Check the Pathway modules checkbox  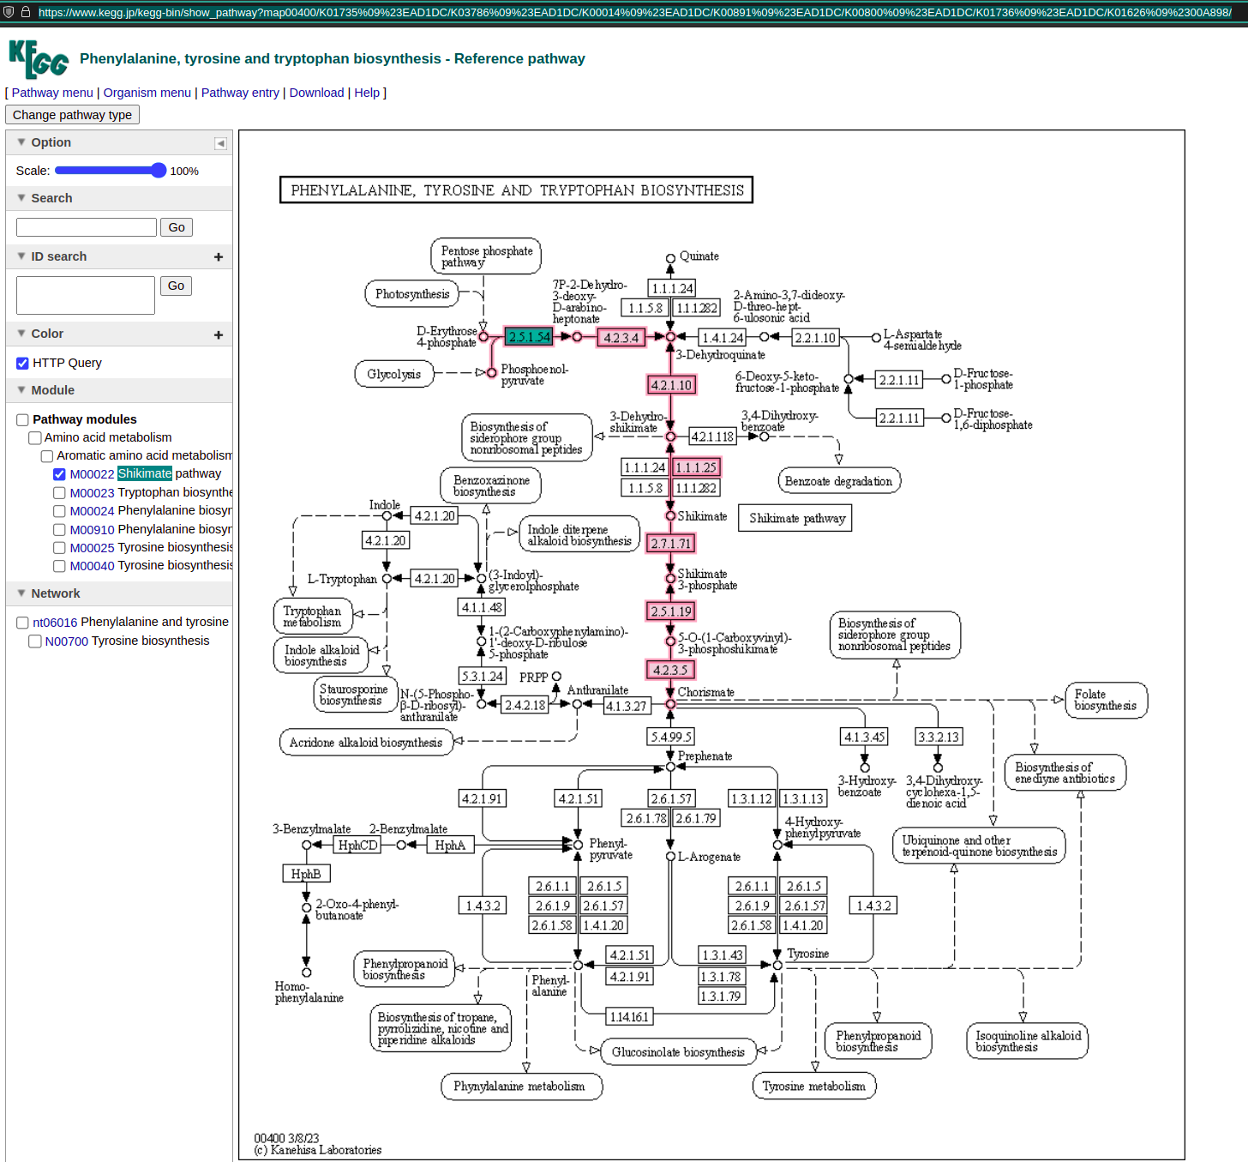pyautogui.click(x=23, y=420)
